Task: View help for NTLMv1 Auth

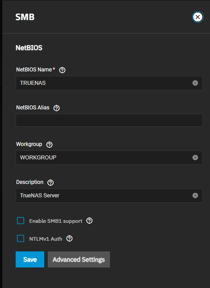Action: click(69, 238)
